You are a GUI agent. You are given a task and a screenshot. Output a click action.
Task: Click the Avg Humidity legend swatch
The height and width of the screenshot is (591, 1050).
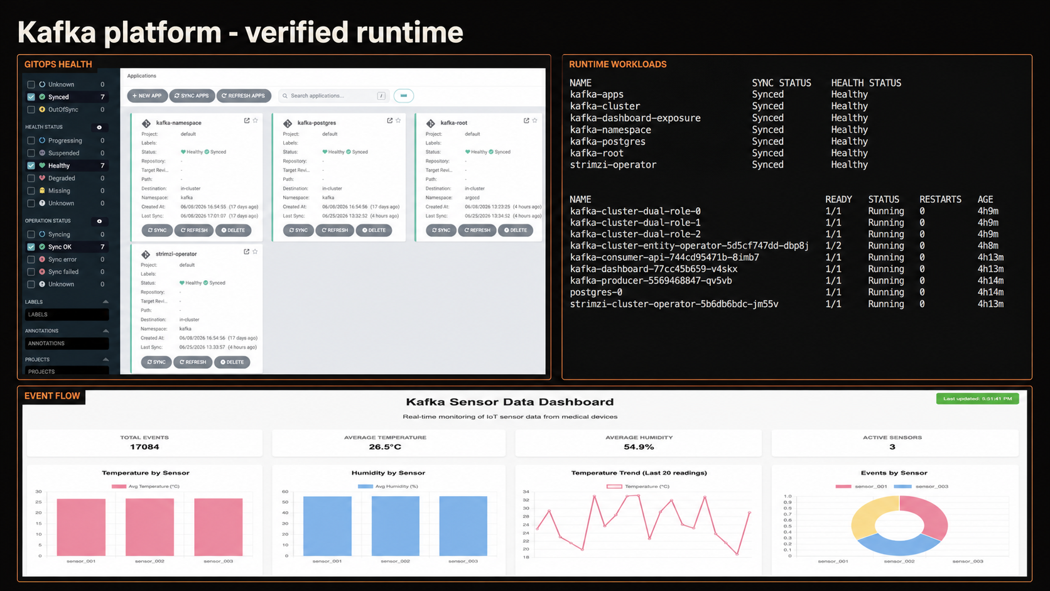[x=365, y=487]
